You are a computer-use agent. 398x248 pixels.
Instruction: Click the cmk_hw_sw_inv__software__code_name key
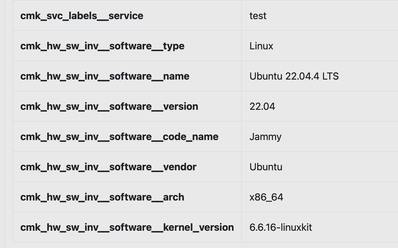point(119,137)
